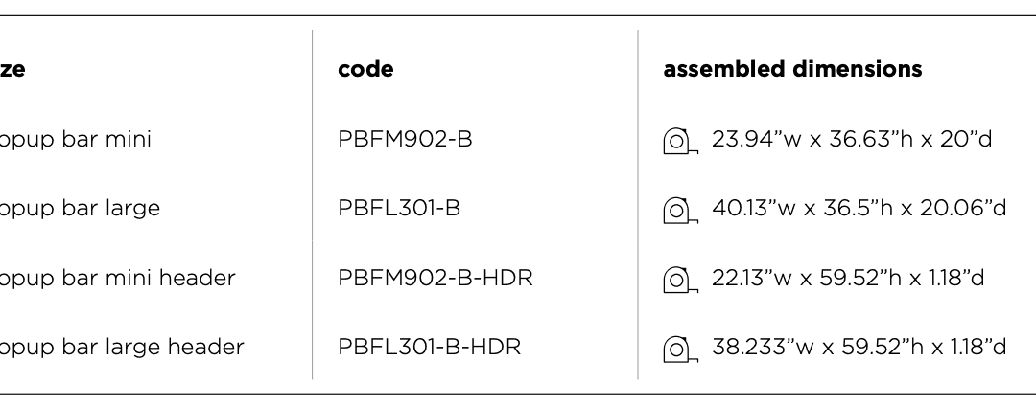Click product code PBFM902-B-HDR
Screen dimensions: 1036x406
pyautogui.click(x=436, y=278)
